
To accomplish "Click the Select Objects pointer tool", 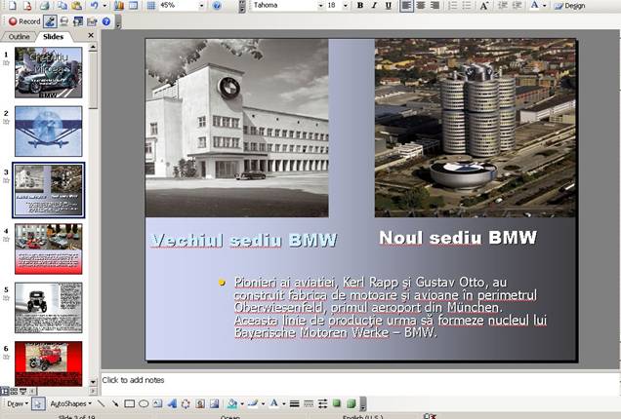I will 38,402.
